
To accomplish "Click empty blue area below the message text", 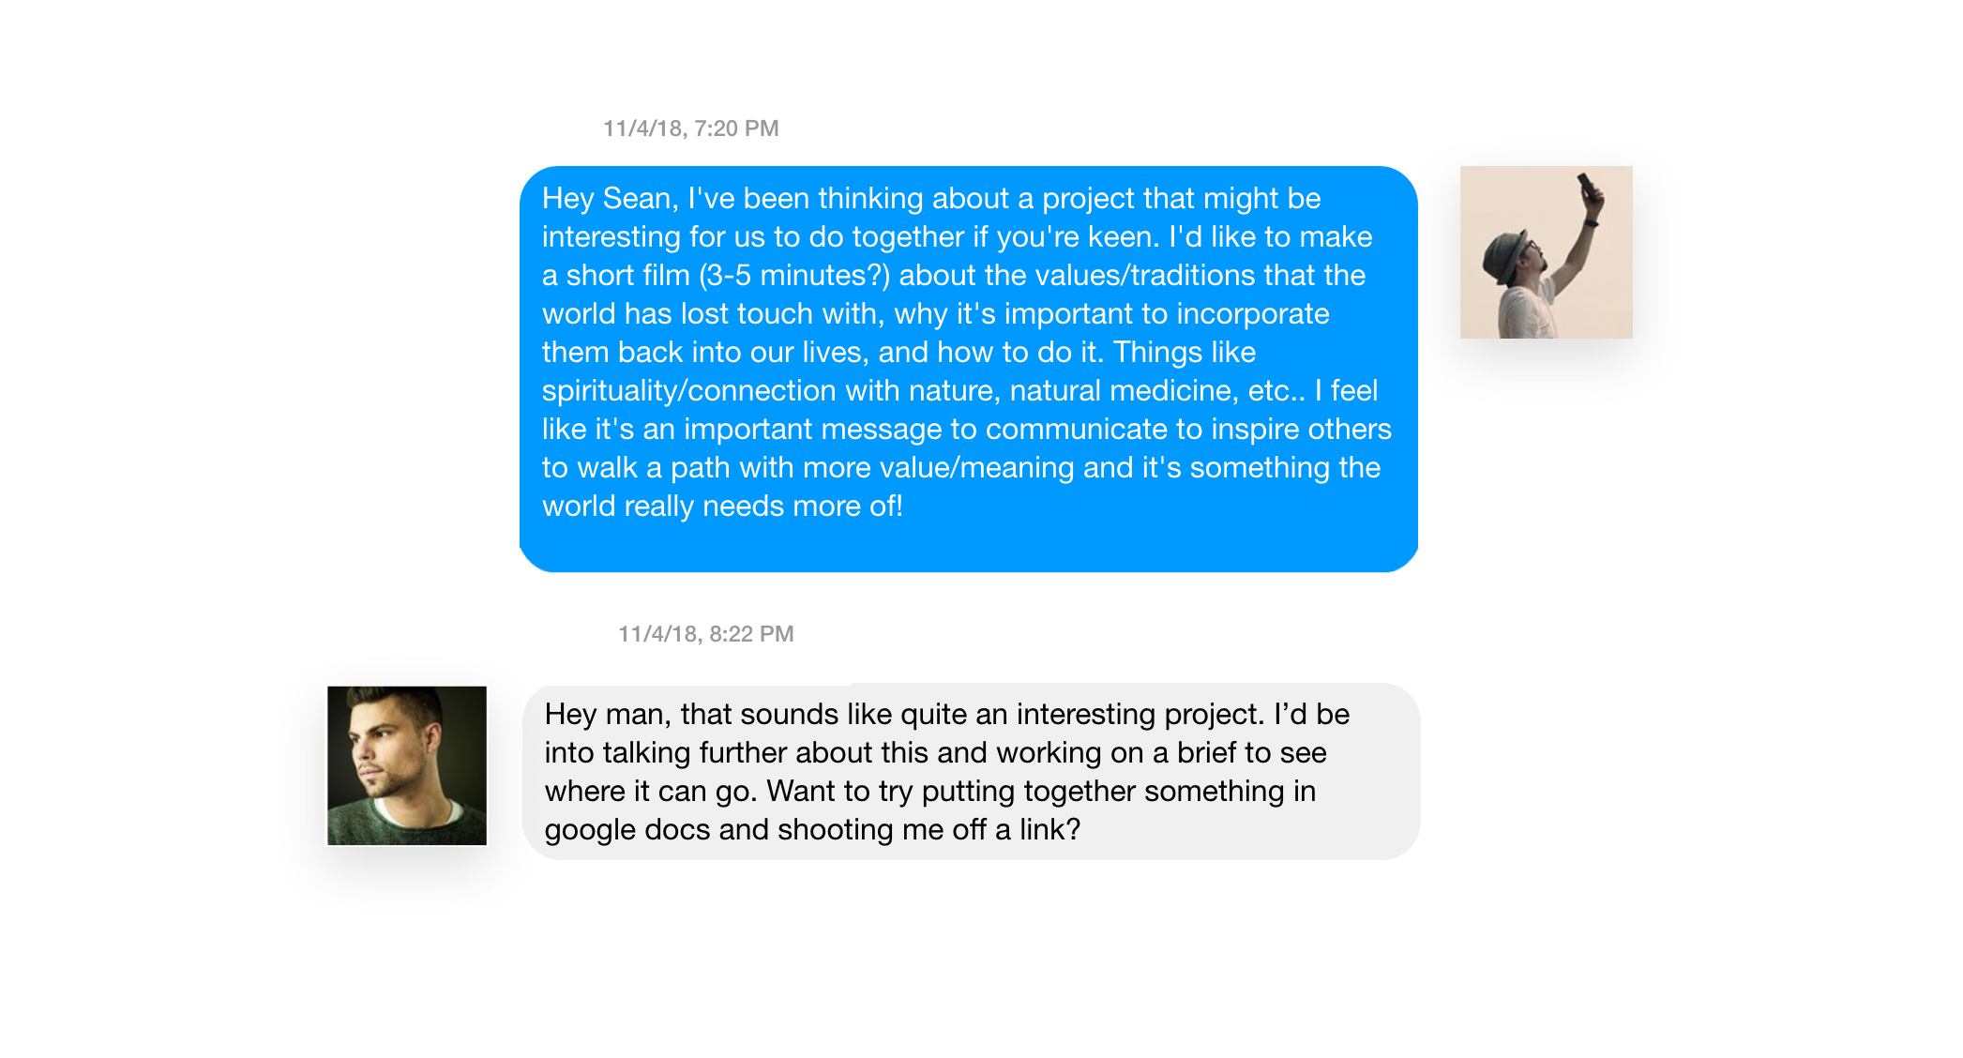I will 968,546.
